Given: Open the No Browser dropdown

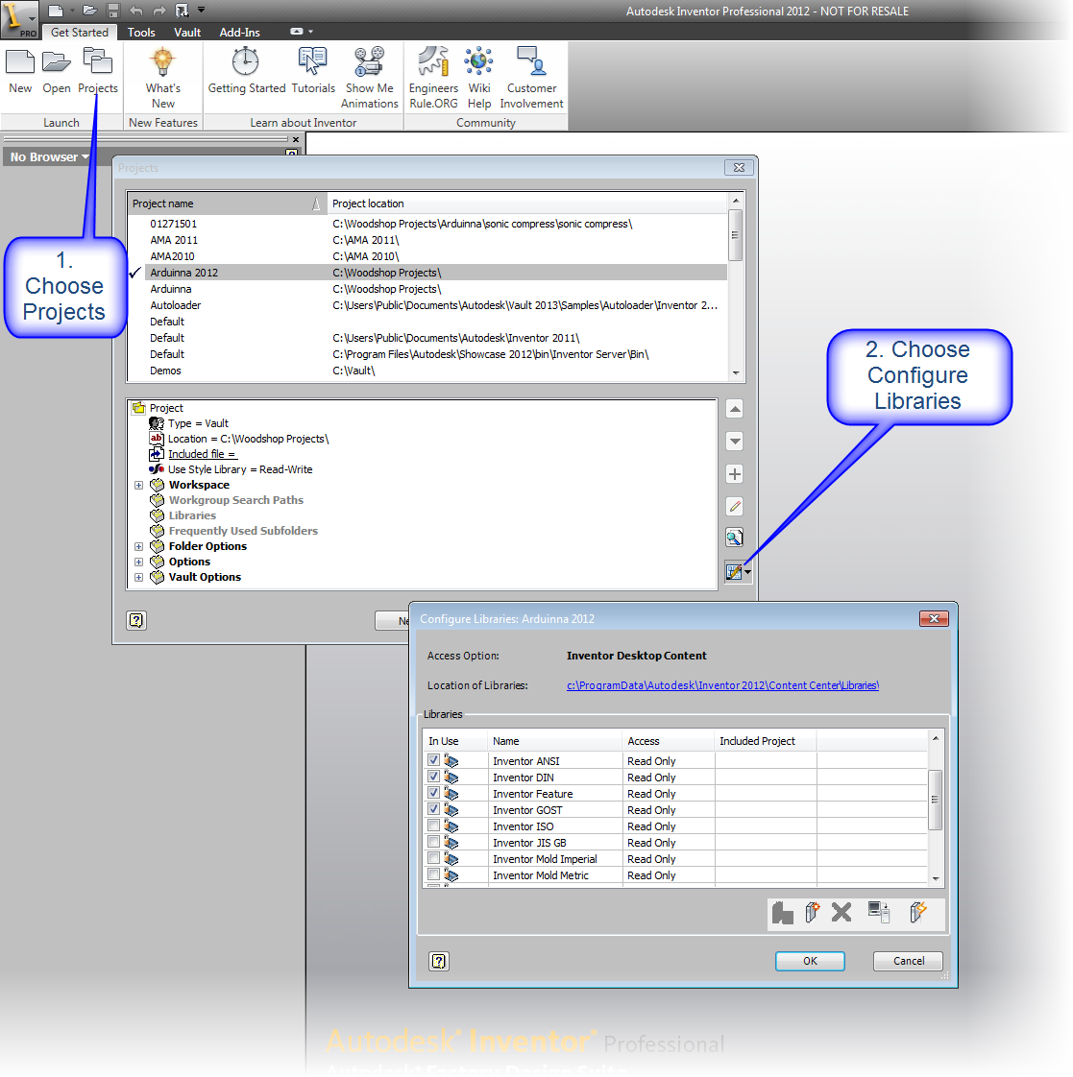Looking at the screenshot, I should pos(50,157).
